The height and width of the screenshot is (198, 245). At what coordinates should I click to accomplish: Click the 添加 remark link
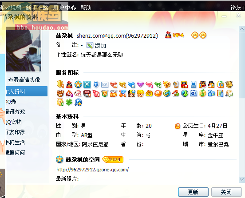(x=100, y=45)
